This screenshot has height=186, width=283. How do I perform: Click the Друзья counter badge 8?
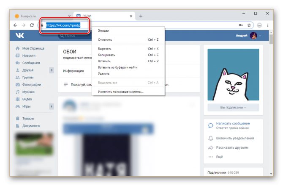point(52,70)
